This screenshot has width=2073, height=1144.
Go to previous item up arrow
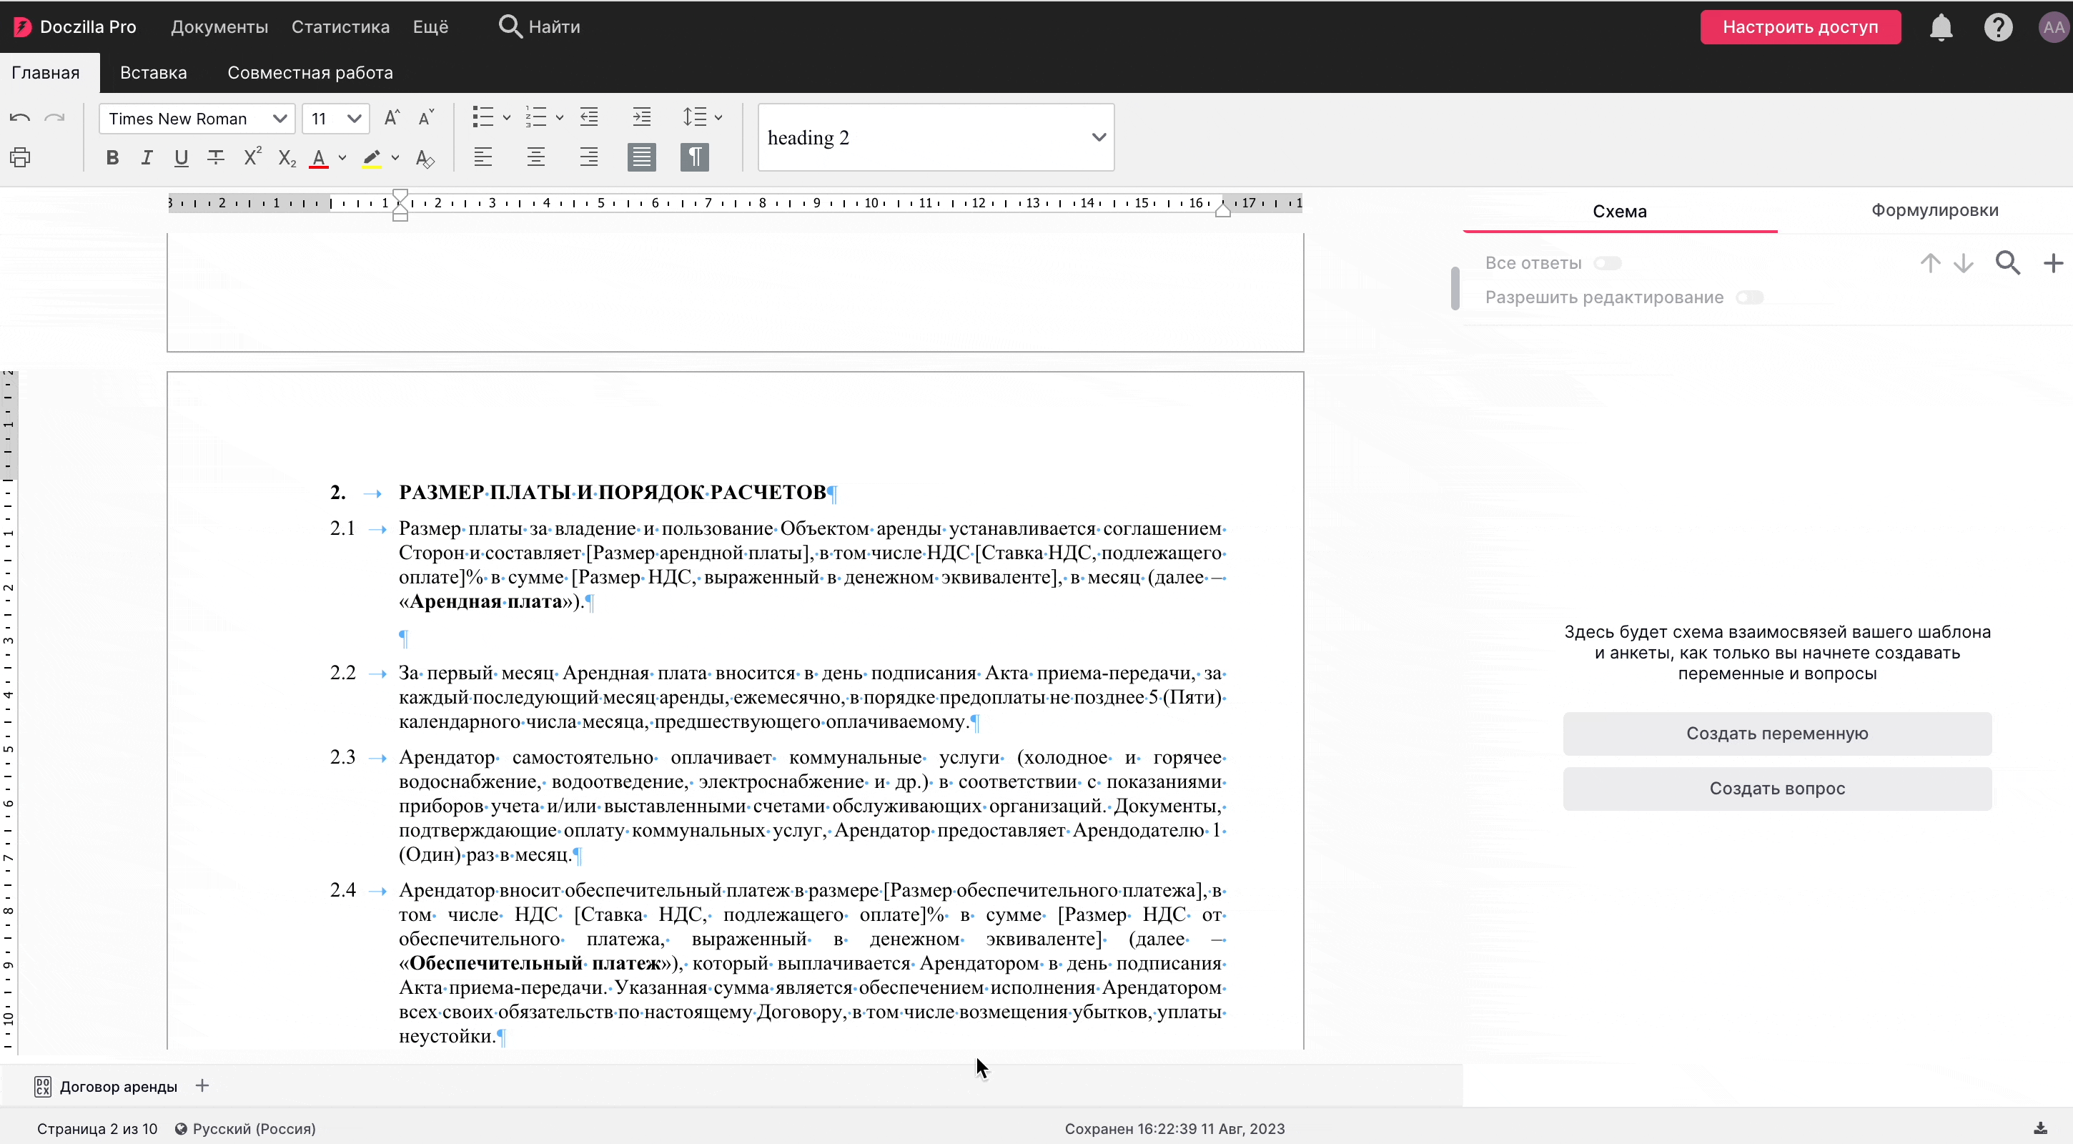click(1931, 263)
